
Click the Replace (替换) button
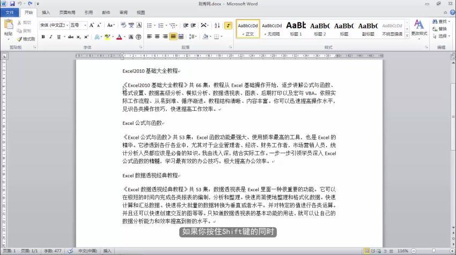tap(440, 29)
